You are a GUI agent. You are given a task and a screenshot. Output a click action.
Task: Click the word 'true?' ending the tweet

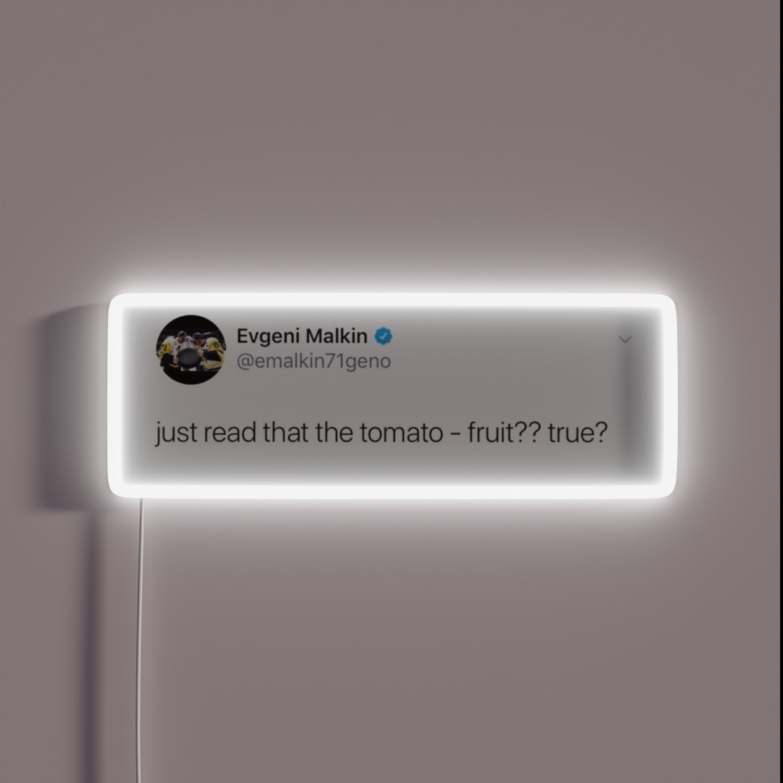[578, 432]
